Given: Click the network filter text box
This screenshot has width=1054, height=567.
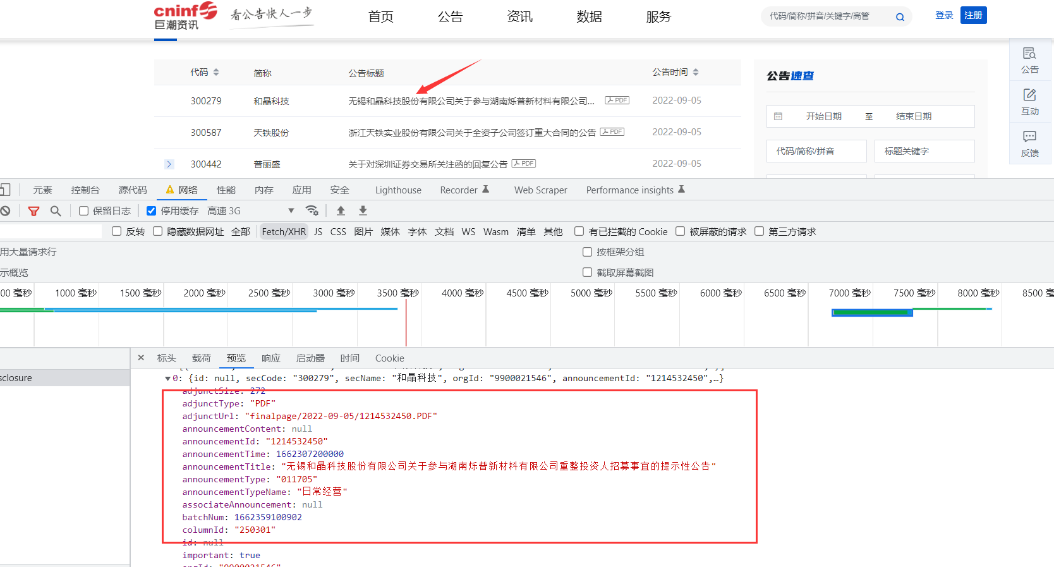Looking at the screenshot, I should point(51,231).
